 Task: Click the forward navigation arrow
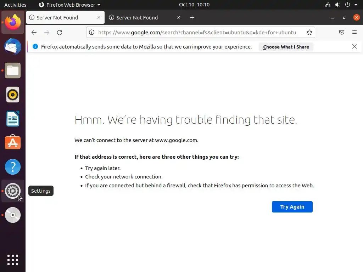47,32
